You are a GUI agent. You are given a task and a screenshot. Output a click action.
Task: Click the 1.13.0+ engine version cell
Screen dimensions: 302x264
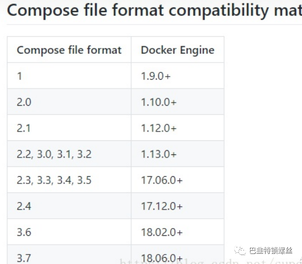point(178,154)
